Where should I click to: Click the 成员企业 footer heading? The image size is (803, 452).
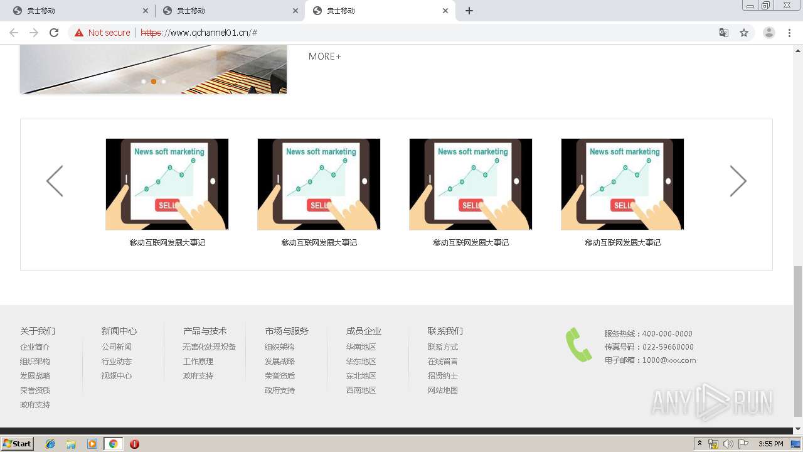pyautogui.click(x=364, y=331)
